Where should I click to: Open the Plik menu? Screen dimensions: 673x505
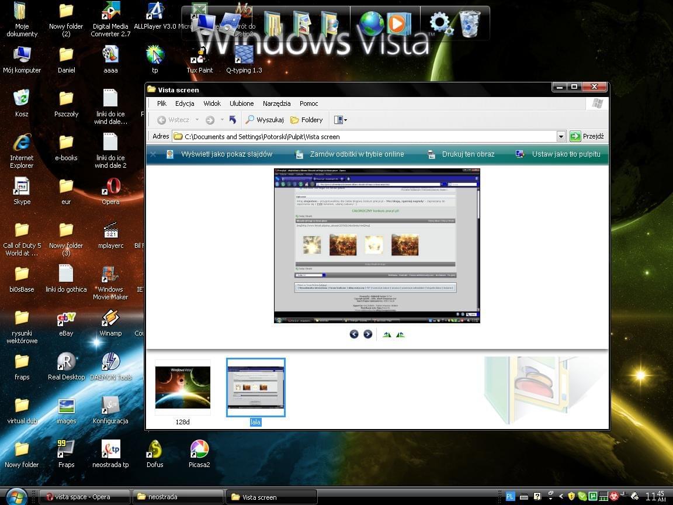click(162, 103)
